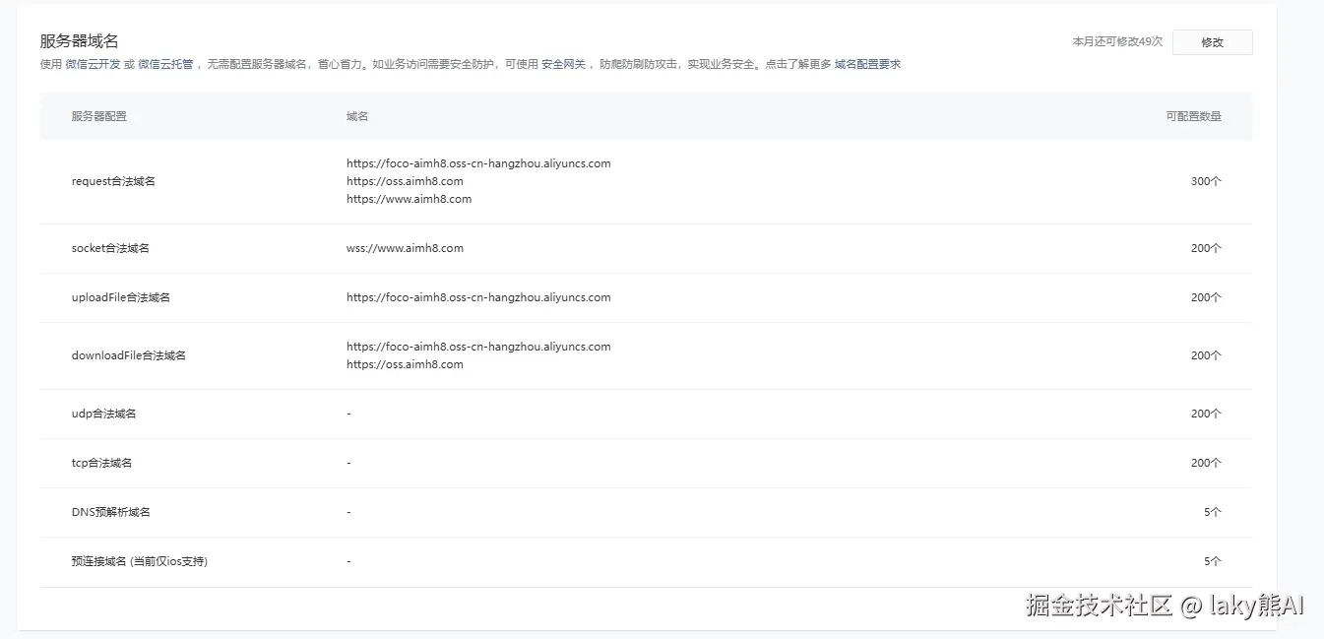The width and height of the screenshot is (1324, 639).
Task: Select the DNS预解析域名 row label
Action: [110, 512]
